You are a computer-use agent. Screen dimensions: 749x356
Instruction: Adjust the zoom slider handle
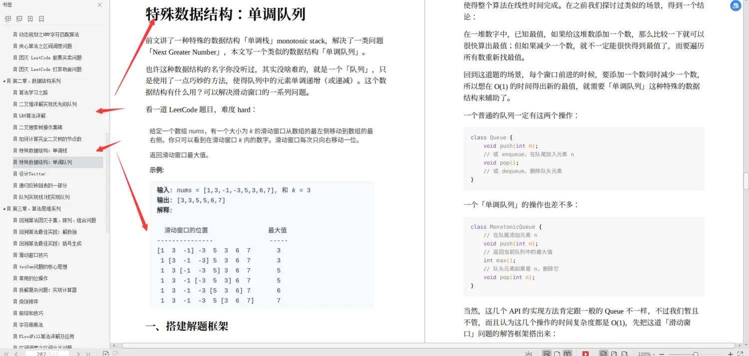pos(696,353)
